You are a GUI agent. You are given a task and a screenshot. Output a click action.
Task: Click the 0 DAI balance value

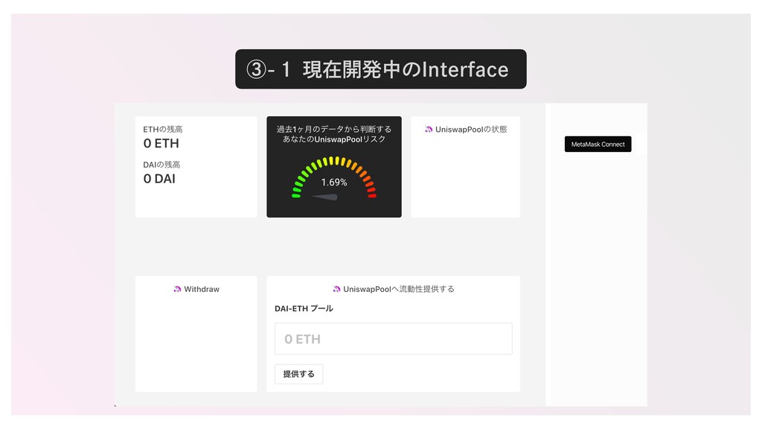tap(159, 179)
